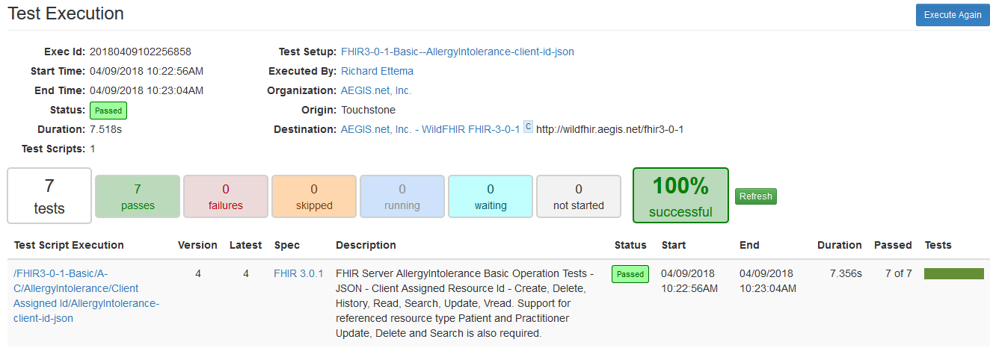Open the FHIR3-0-1-Basic AllergyIntolerance test setup link
This screenshot has height=351, width=993.
pos(458,52)
